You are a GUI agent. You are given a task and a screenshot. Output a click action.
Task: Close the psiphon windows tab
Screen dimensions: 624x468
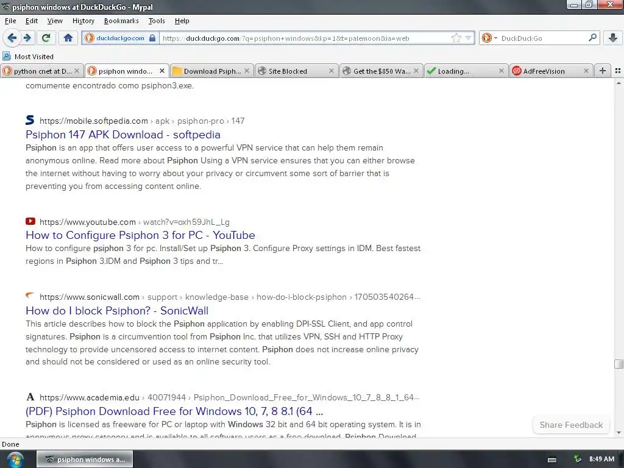pyautogui.click(x=162, y=71)
